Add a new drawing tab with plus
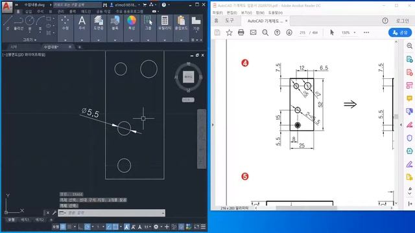This screenshot has width=415, height=233. pyautogui.click(x=79, y=47)
